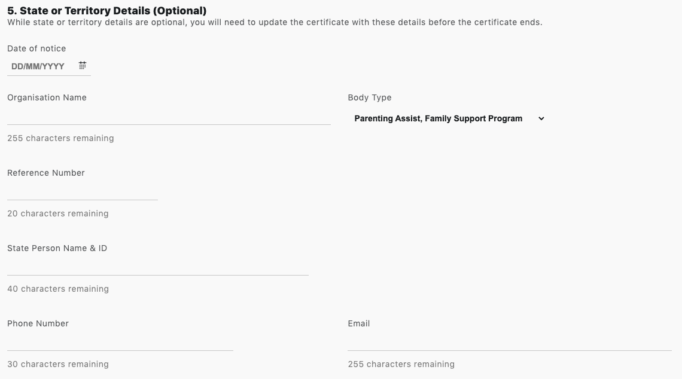Click the Email input field
Viewport: 682px width, 379px height.
click(x=509, y=342)
